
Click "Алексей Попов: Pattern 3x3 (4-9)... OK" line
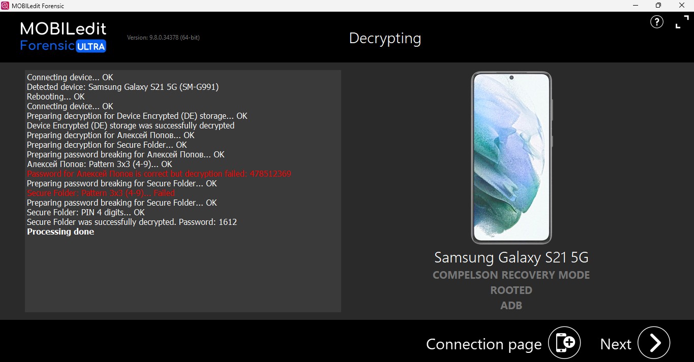pos(100,164)
